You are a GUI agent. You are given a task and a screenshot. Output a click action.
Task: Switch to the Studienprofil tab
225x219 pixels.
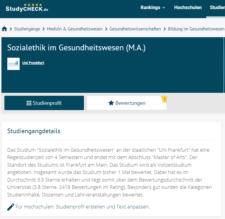click(x=44, y=103)
